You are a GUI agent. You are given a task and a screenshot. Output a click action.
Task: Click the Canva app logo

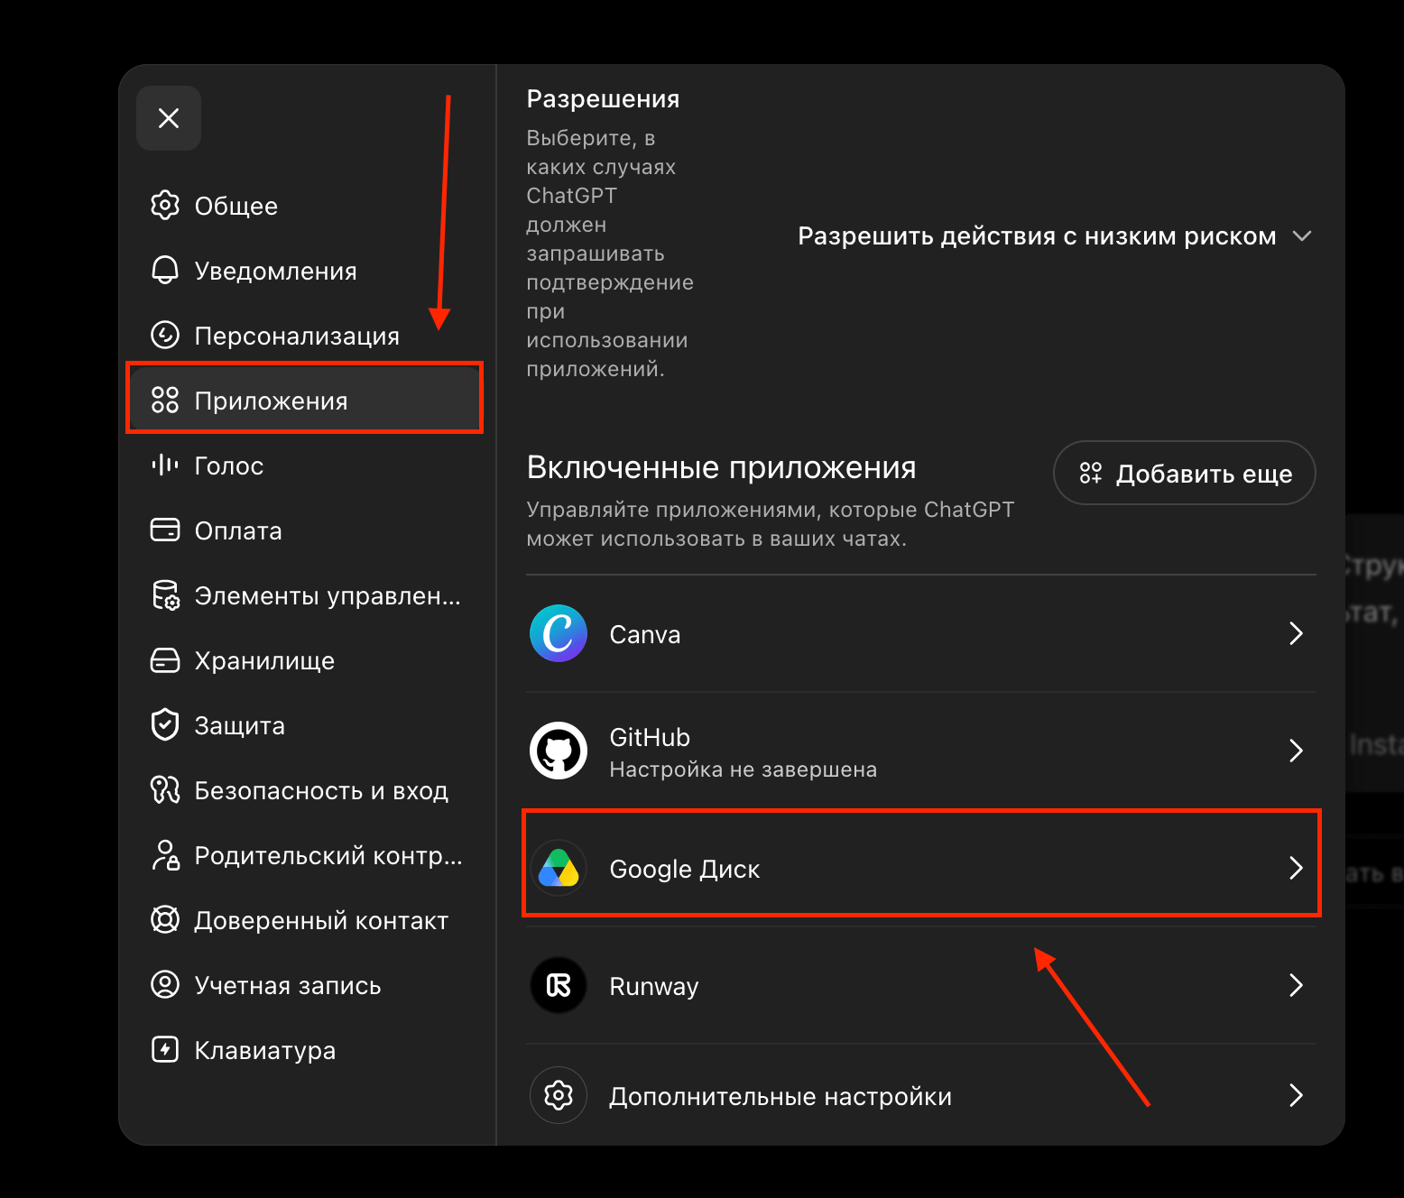tap(559, 633)
